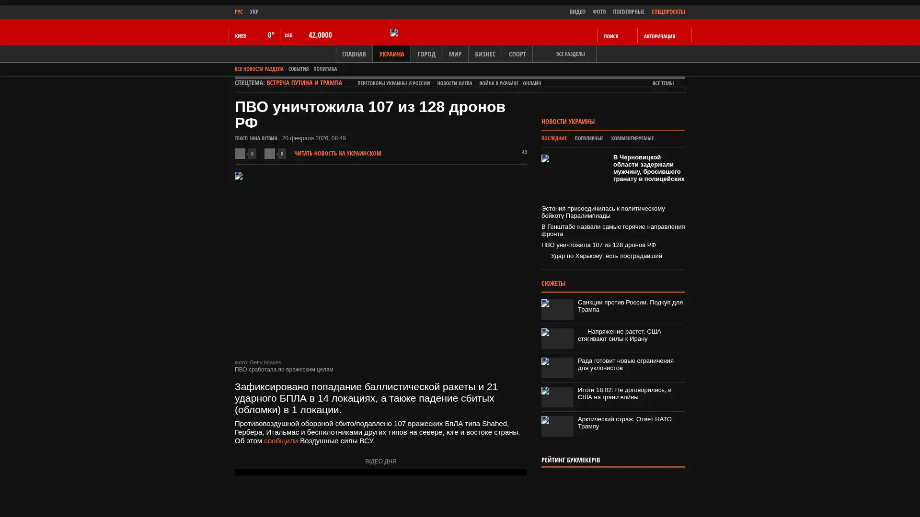Image resolution: width=920 pixels, height=517 pixels.
Task: Click the second gray share button under the headline
Action: click(x=270, y=154)
